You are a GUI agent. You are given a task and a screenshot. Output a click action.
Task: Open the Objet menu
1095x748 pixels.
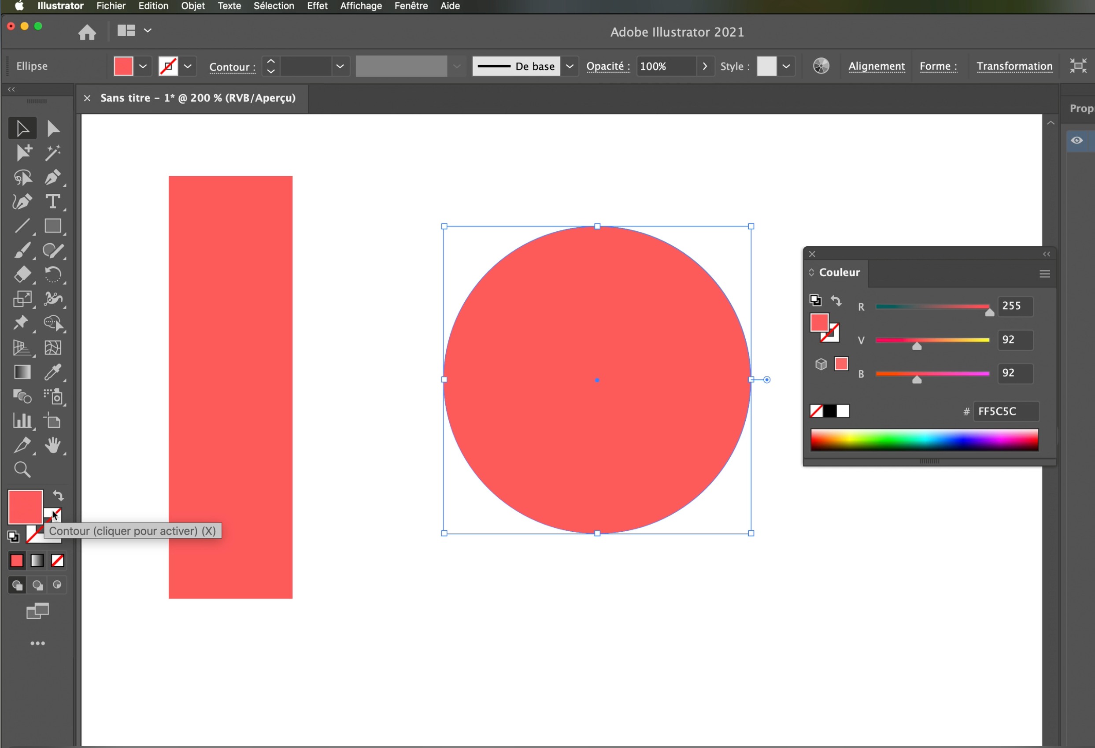pos(193,6)
